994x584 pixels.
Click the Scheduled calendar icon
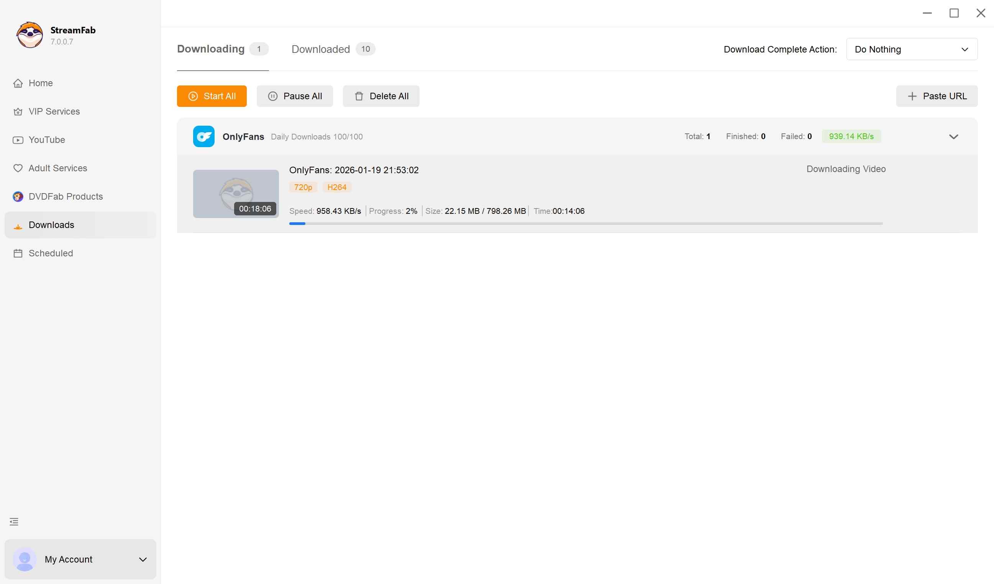(18, 253)
